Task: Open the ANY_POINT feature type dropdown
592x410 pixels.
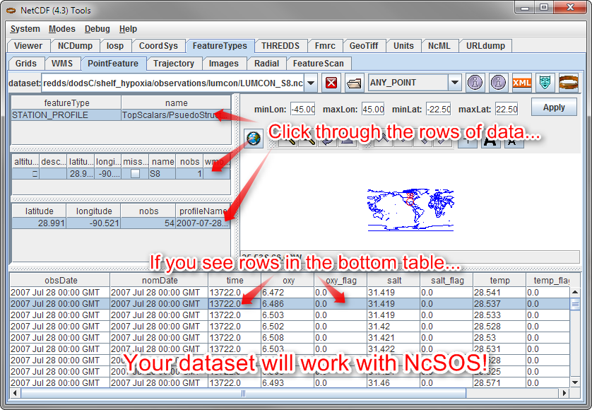Action: point(454,83)
